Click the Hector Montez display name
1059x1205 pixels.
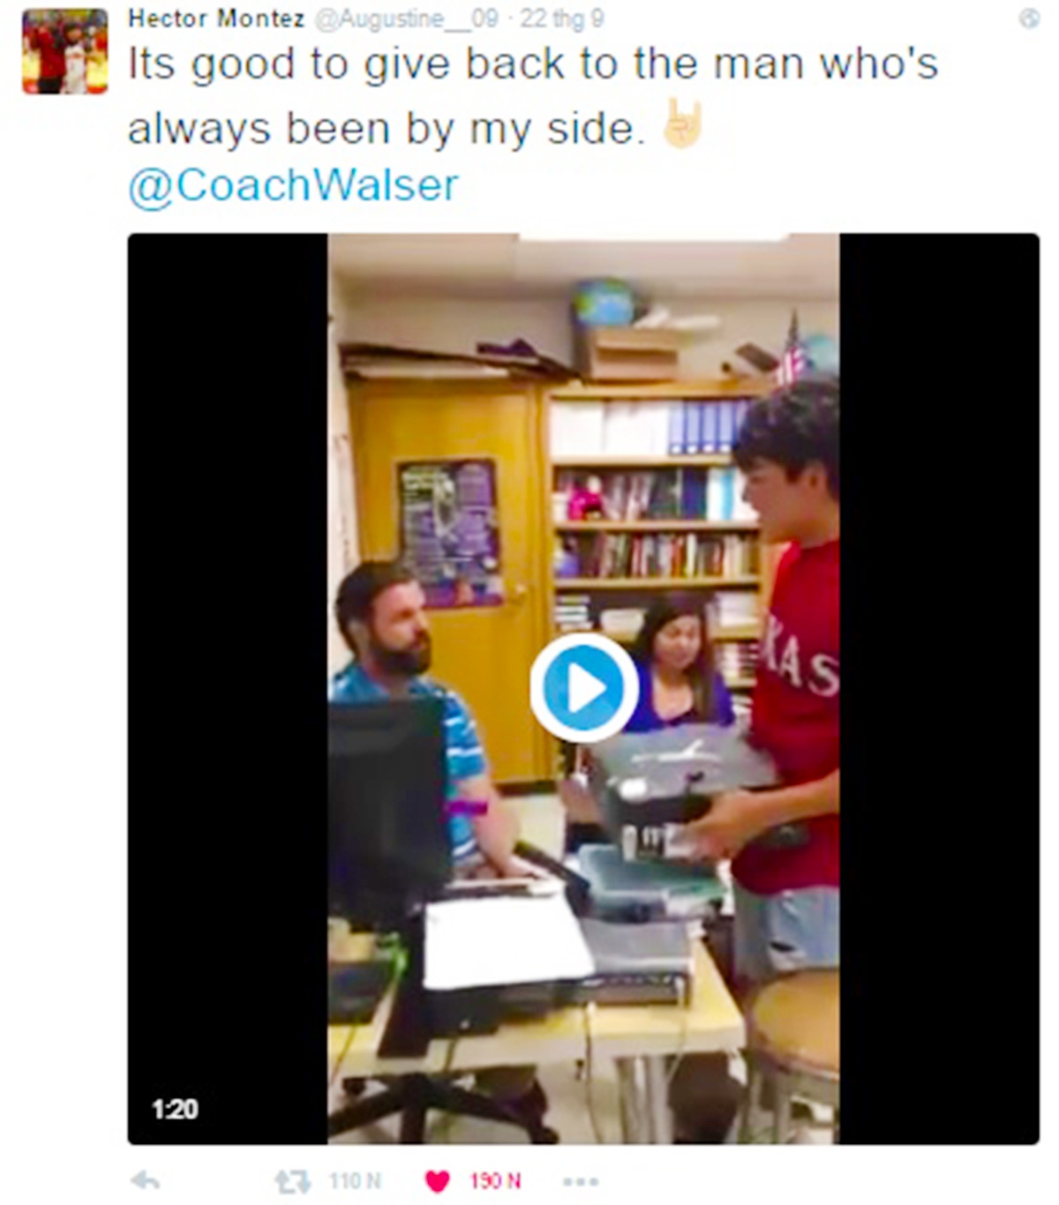[x=216, y=19]
